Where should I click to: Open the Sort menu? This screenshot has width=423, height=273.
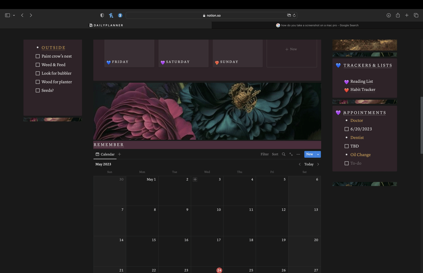point(275,154)
